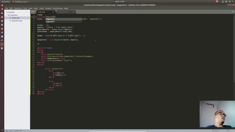Click the red no-entry tray icon
Viewport: 235px width, 132px height.
point(217,1)
